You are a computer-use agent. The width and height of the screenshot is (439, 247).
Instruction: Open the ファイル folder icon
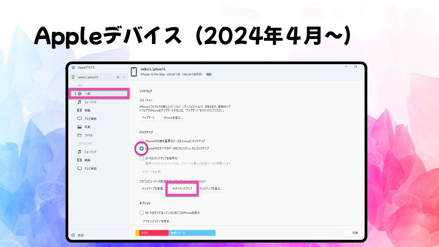point(79,135)
